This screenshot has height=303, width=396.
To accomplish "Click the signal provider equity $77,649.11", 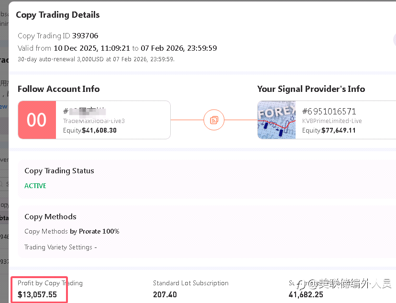I will 339,130.
